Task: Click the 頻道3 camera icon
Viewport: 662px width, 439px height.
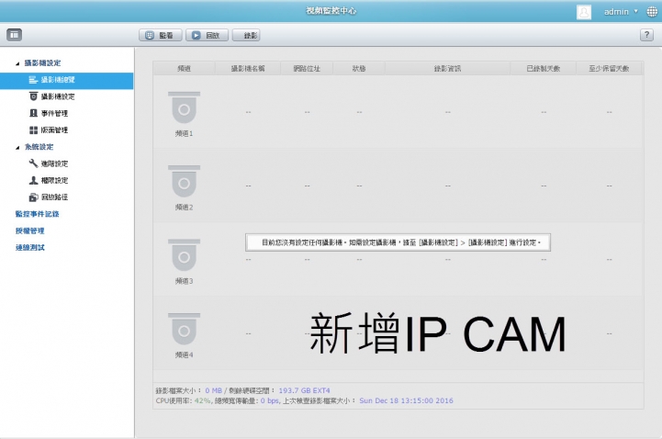Action: [x=184, y=255]
